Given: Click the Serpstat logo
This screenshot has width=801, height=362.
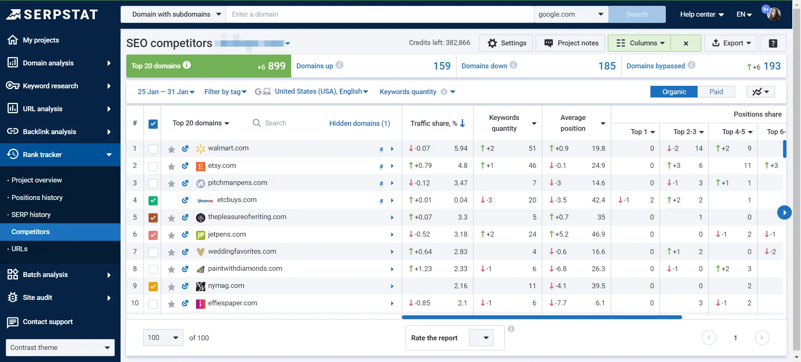Looking at the screenshot, I should [52, 15].
